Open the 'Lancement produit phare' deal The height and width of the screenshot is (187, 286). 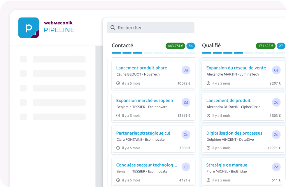pos(141,68)
